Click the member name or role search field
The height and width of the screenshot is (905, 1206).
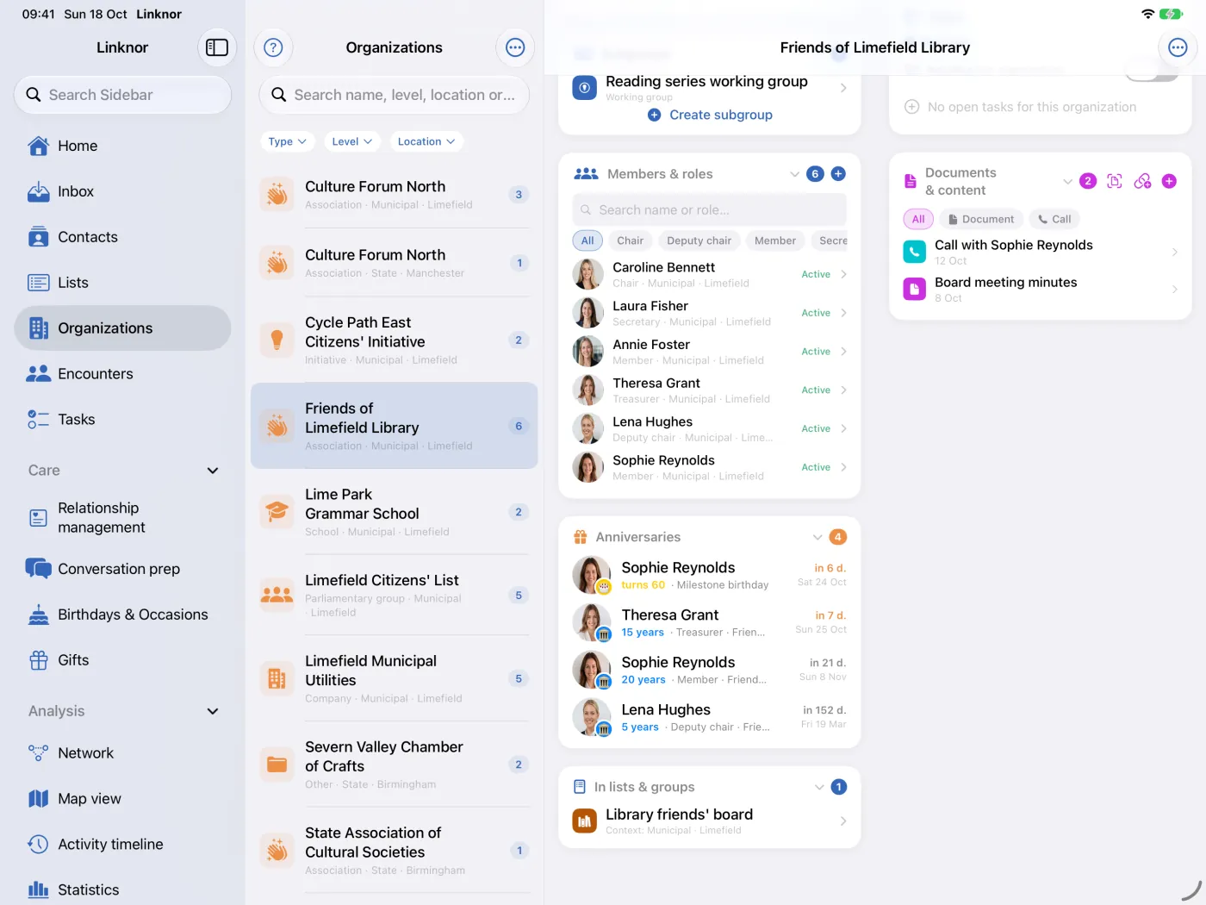point(710,209)
